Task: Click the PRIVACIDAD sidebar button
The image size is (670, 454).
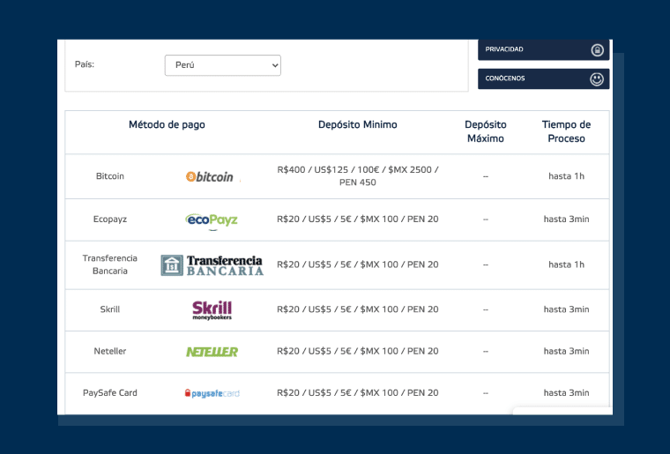Action: [x=544, y=49]
